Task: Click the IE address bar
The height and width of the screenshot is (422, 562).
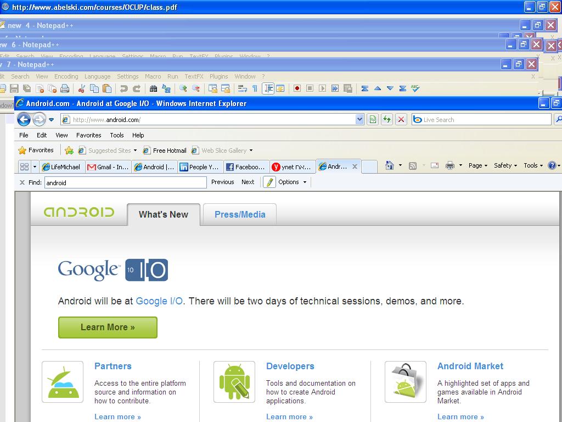Action: tap(212, 120)
